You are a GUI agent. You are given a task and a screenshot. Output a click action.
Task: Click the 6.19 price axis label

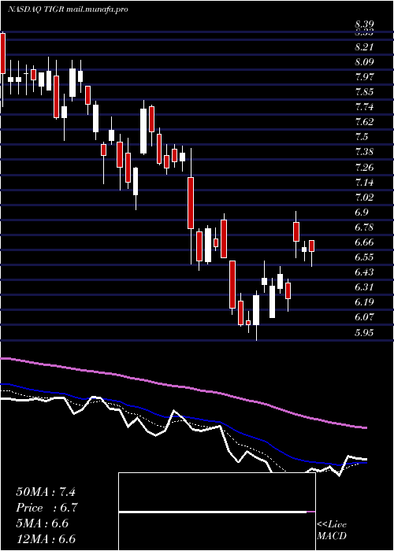pos(364,301)
